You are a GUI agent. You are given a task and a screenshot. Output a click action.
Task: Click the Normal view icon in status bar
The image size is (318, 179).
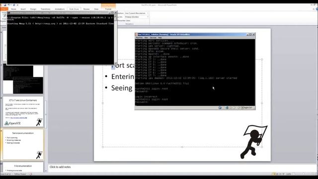274,174
